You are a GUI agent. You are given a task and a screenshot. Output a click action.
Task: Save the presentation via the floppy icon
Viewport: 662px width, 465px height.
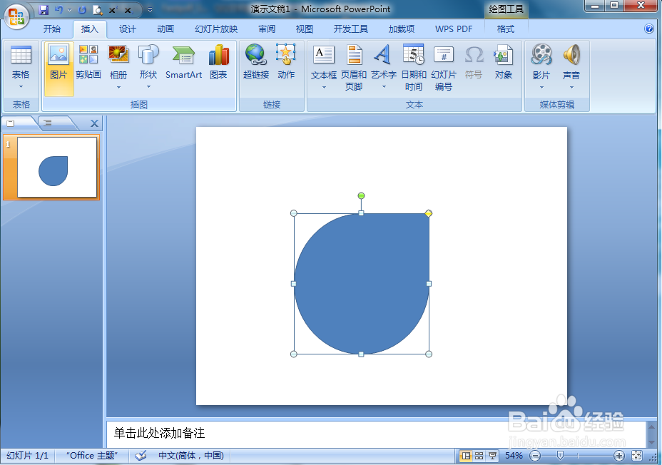(43, 9)
